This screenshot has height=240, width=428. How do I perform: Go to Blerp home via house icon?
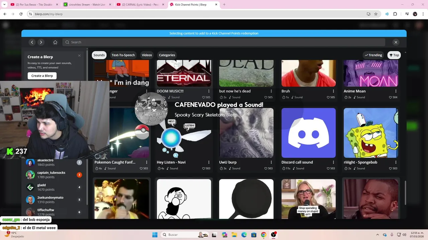point(55,42)
